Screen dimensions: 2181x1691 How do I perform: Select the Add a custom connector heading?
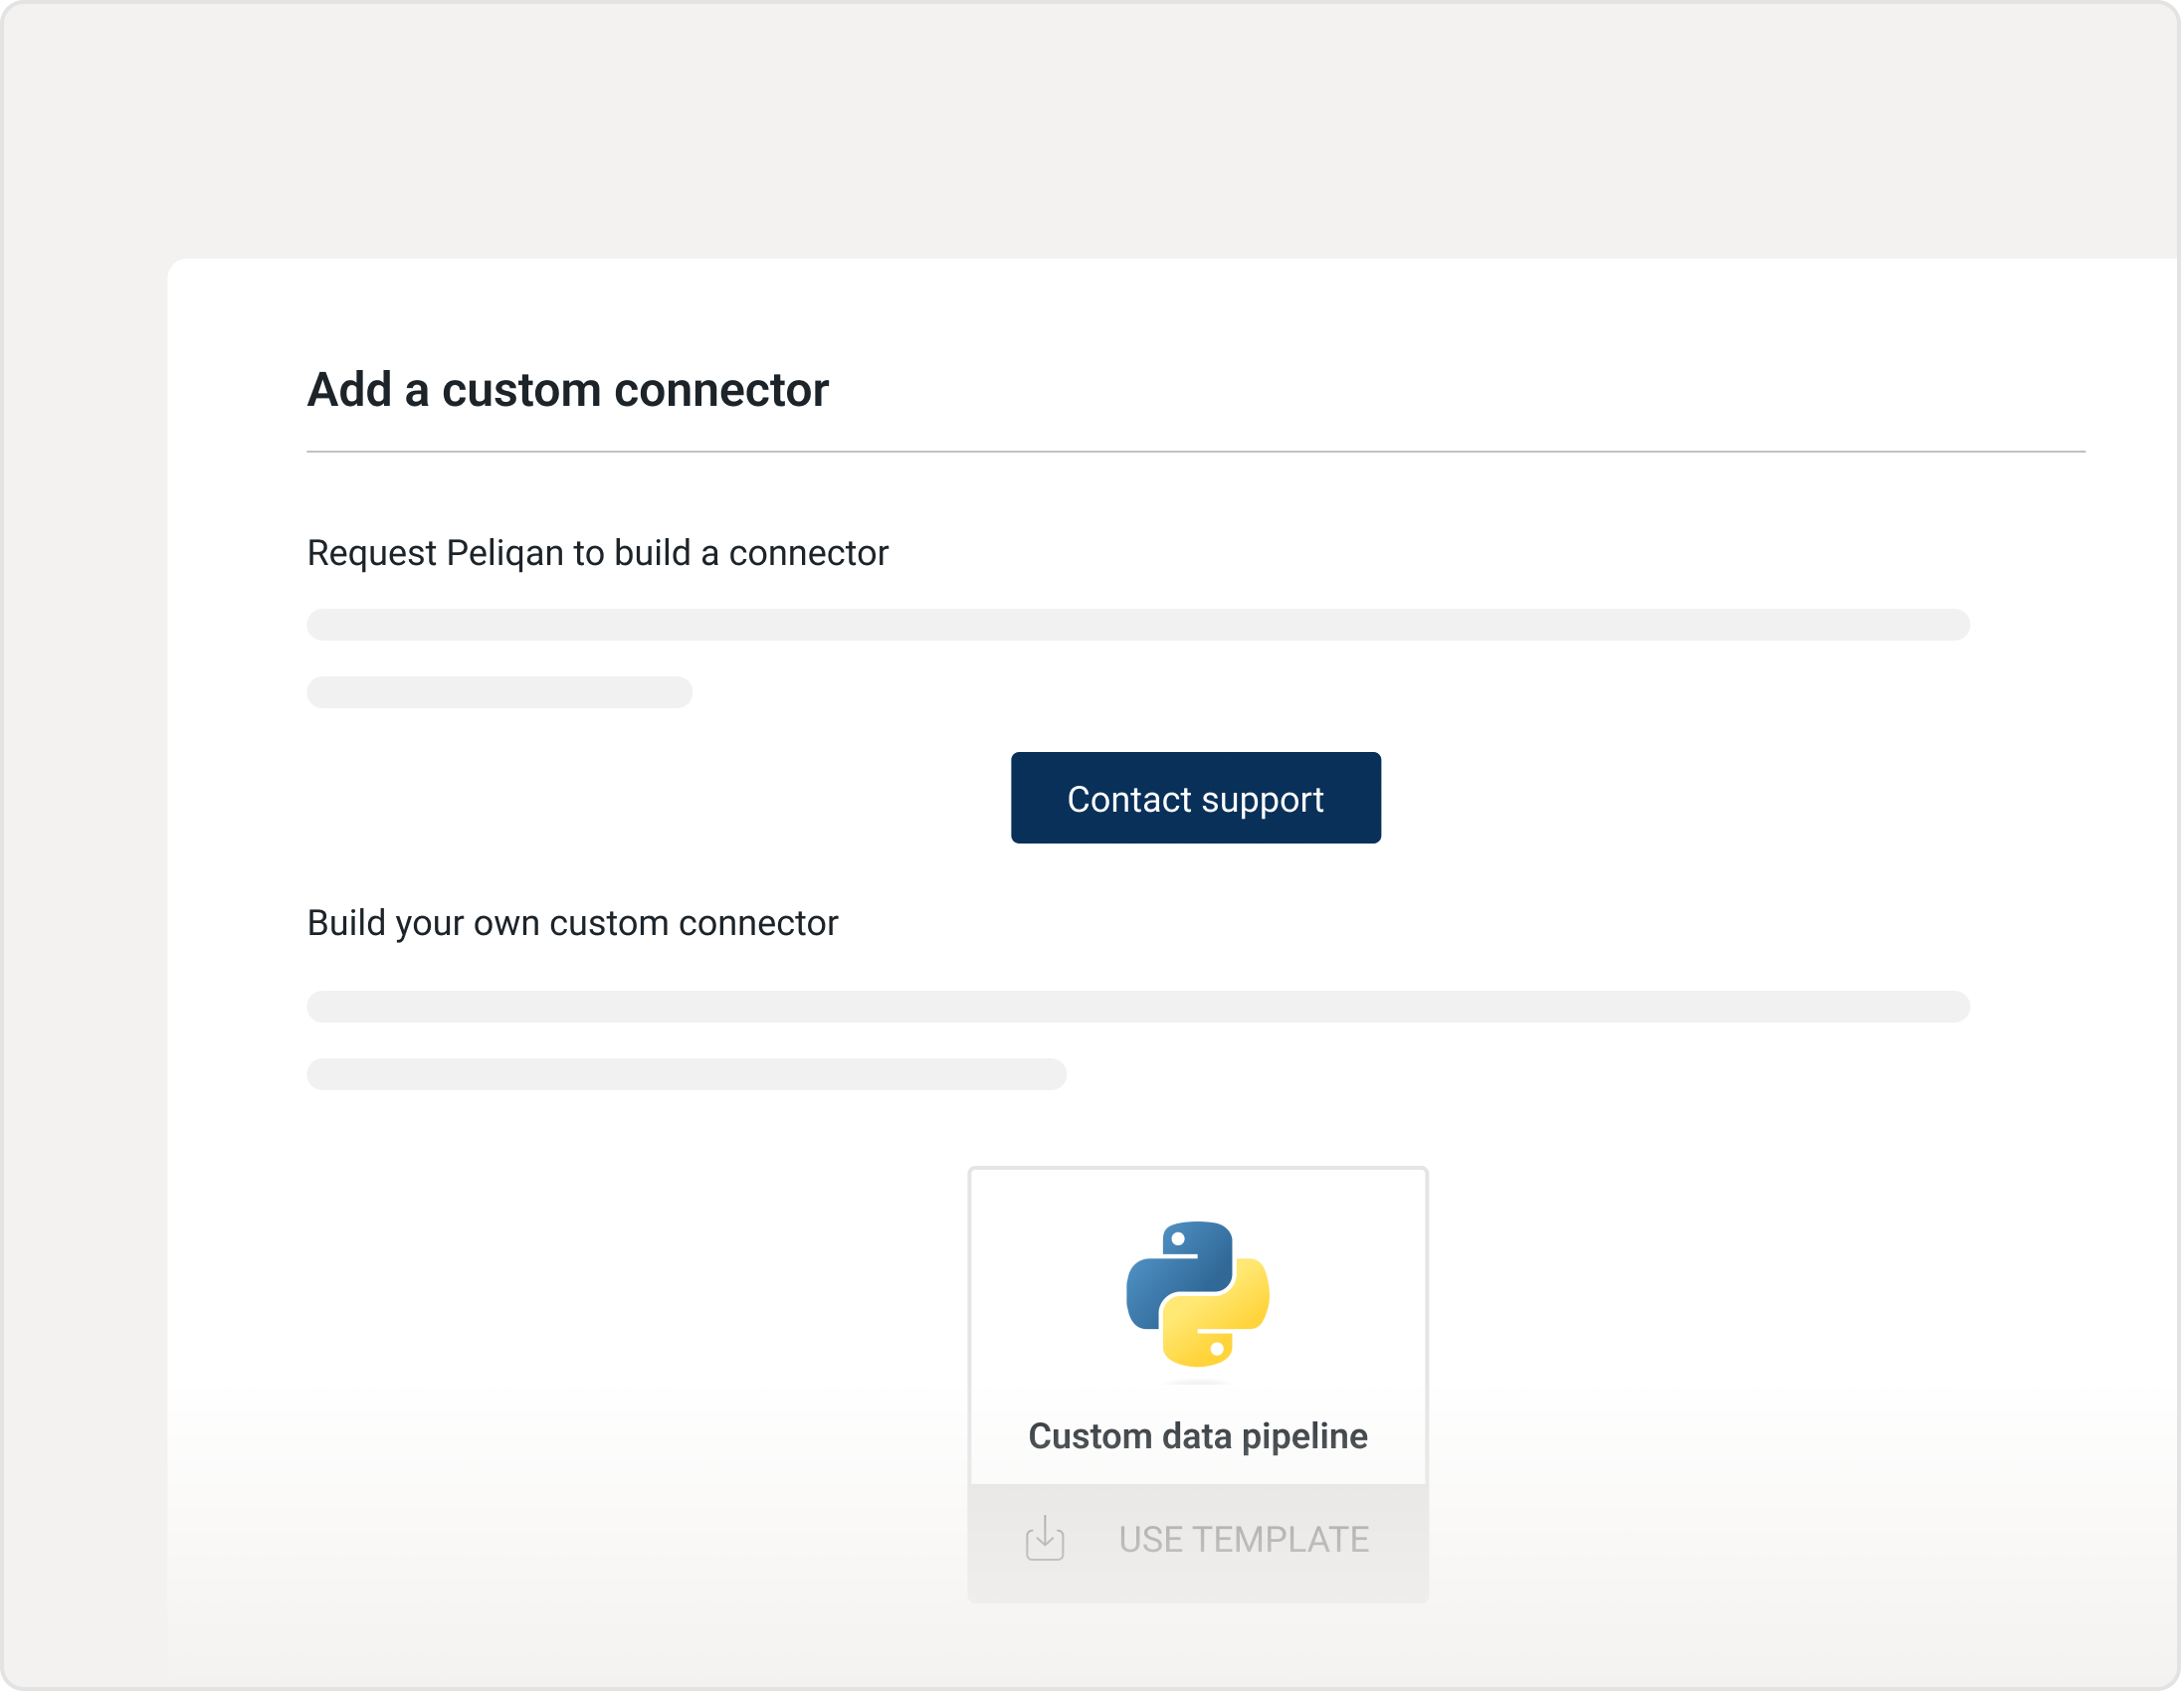tap(567, 389)
